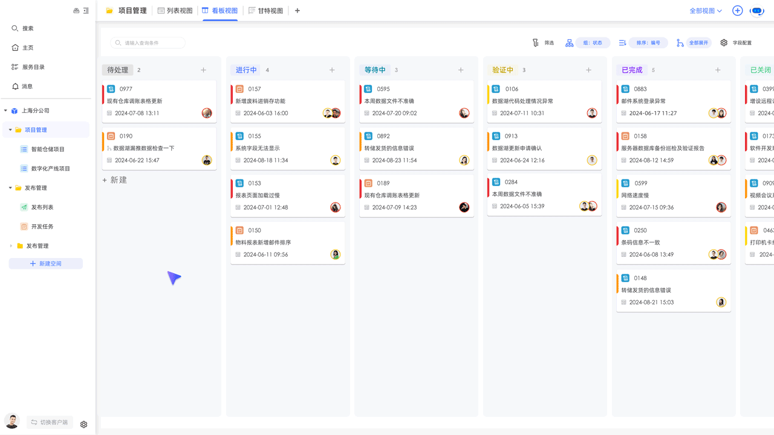This screenshot has height=435, width=774.
Task: Open the 服务目录 icon in the sidebar
Action: 15,67
